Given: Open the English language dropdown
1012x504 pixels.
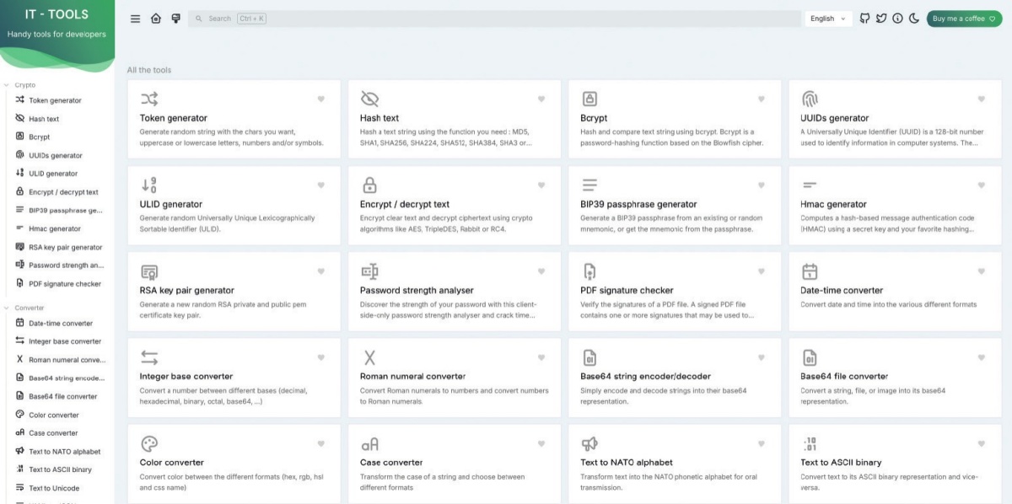Looking at the screenshot, I should 829,19.
